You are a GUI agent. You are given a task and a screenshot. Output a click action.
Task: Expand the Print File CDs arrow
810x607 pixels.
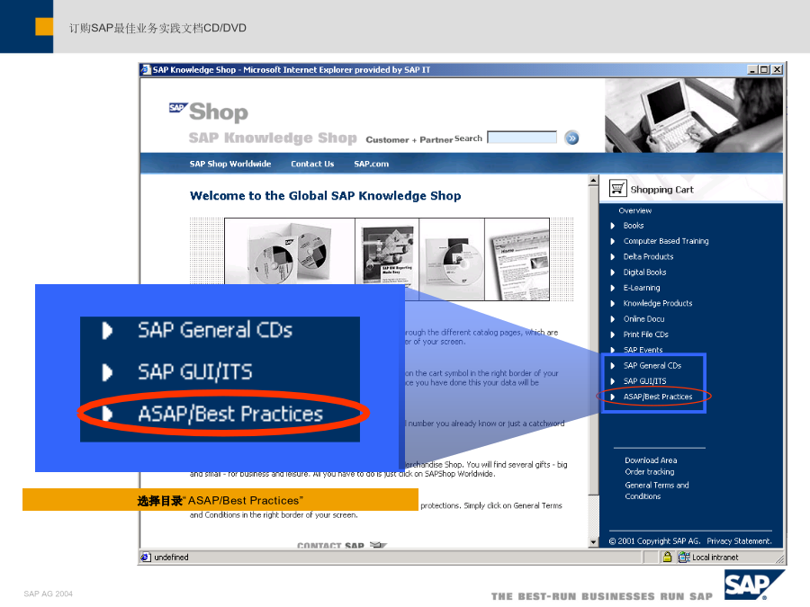point(613,335)
